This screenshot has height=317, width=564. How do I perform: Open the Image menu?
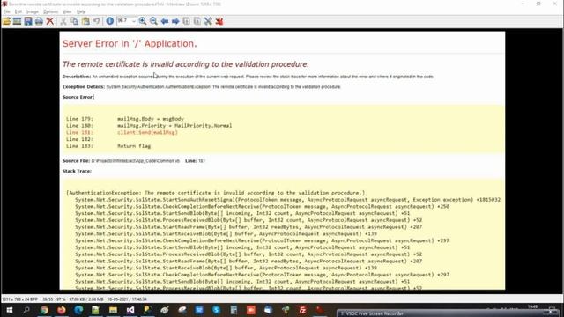[x=33, y=11]
